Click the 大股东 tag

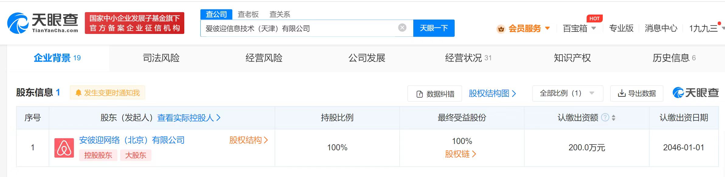click(x=136, y=155)
